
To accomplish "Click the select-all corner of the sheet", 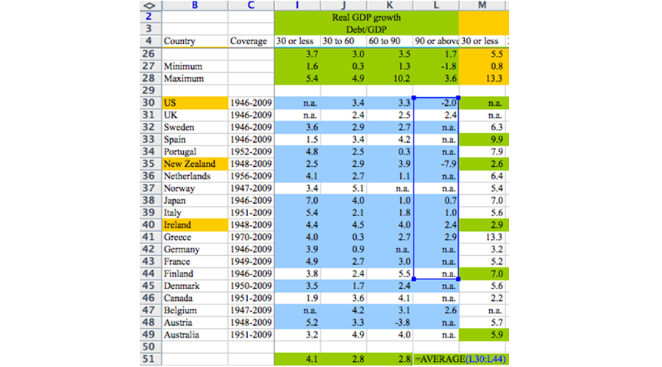I will (150, 5).
